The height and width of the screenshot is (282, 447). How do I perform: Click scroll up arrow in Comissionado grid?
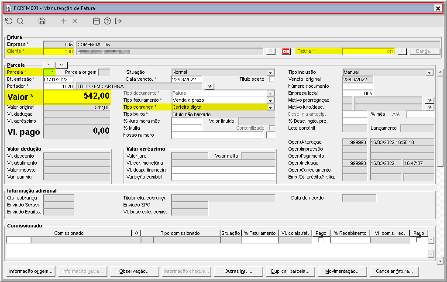pyautogui.click(x=431, y=241)
